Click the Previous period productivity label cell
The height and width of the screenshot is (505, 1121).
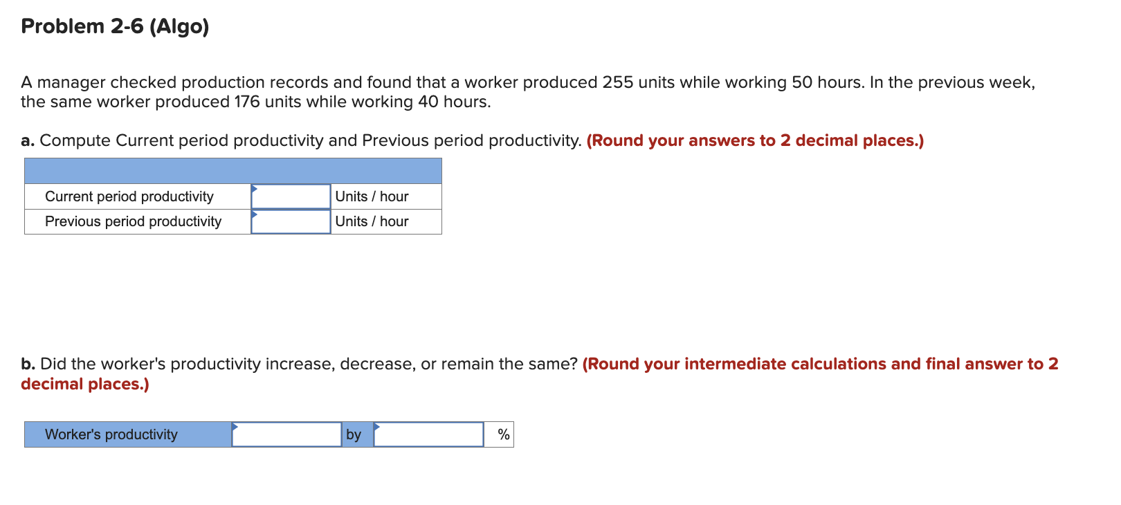point(133,221)
